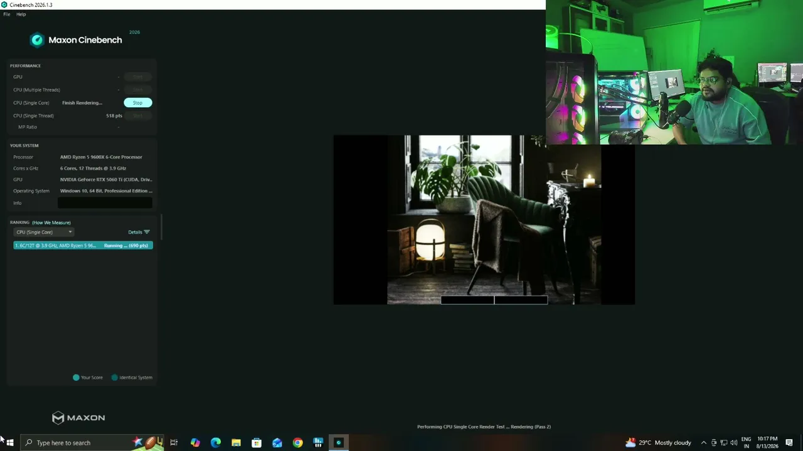The height and width of the screenshot is (451, 803).
Task: Open File Explorer from the taskbar
Action: 236,443
